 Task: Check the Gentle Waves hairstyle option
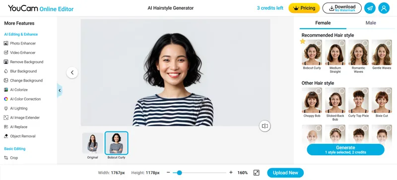click(389, 43)
